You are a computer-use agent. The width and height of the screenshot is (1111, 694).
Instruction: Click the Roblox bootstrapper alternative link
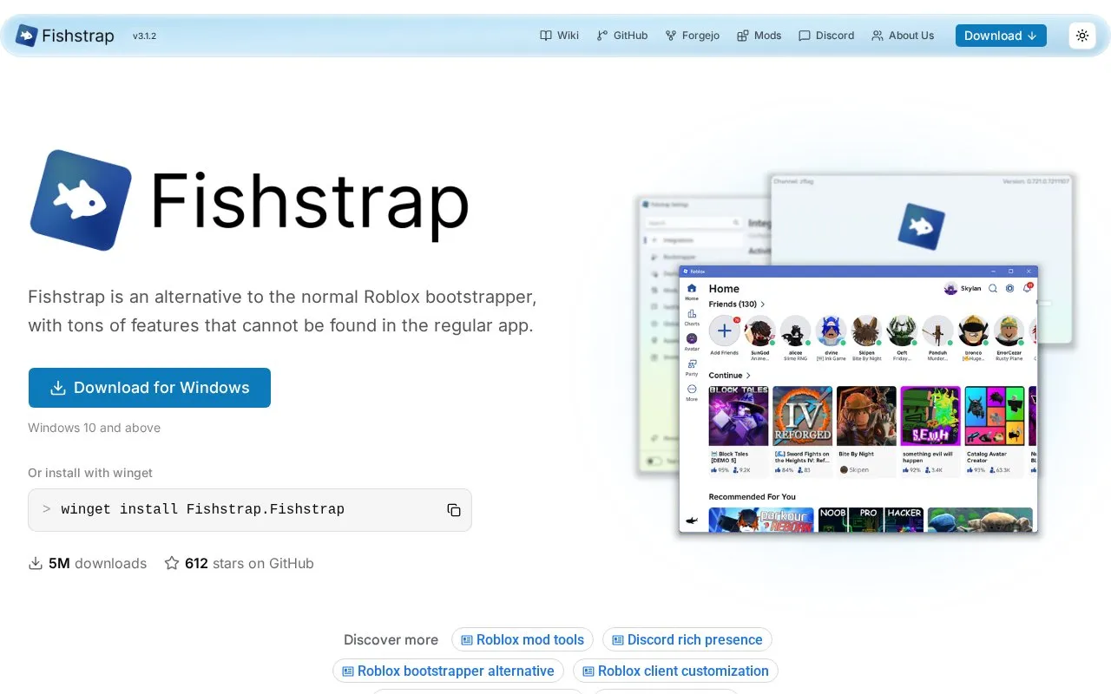click(448, 671)
